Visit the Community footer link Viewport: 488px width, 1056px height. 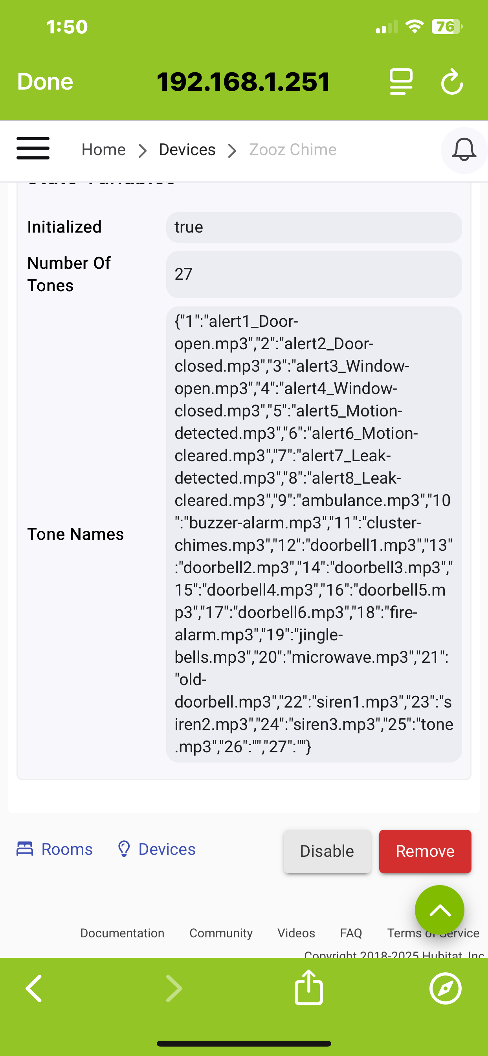[221, 933]
